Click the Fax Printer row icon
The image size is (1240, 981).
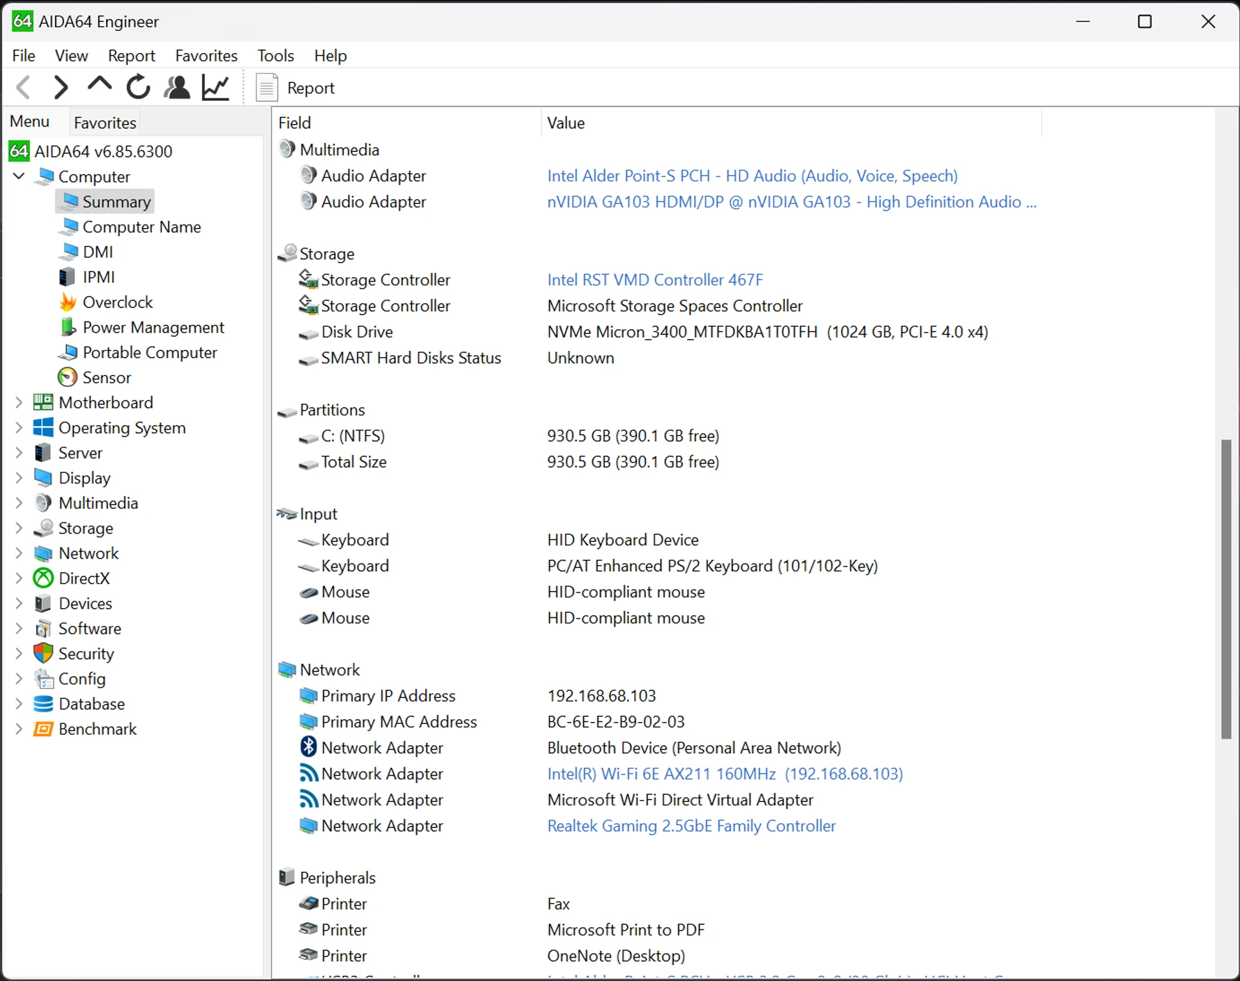(x=309, y=904)
